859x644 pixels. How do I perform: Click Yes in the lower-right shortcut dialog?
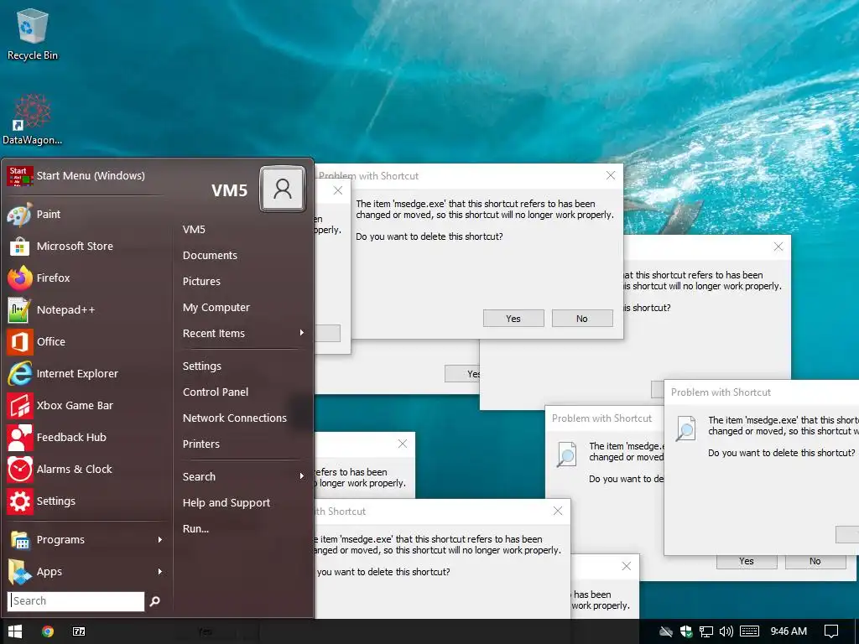(746, 561)
